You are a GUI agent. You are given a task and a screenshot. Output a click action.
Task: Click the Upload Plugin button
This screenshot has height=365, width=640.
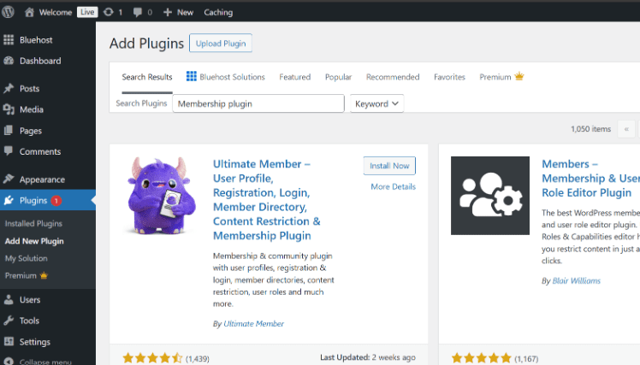pyautogui.click(x=221, y=44)
